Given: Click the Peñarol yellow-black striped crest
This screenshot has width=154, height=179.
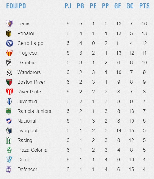Looking at the screenshot, I should point(9,33).
